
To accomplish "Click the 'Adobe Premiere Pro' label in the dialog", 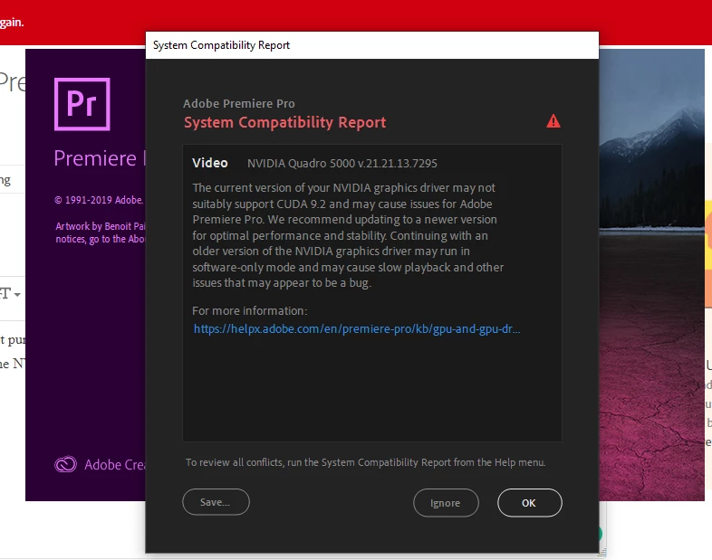I will (239, 103).
